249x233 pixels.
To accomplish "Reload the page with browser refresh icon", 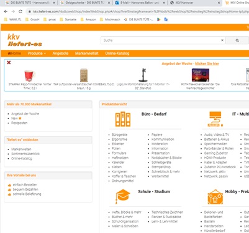I will [x=20, y=11].
